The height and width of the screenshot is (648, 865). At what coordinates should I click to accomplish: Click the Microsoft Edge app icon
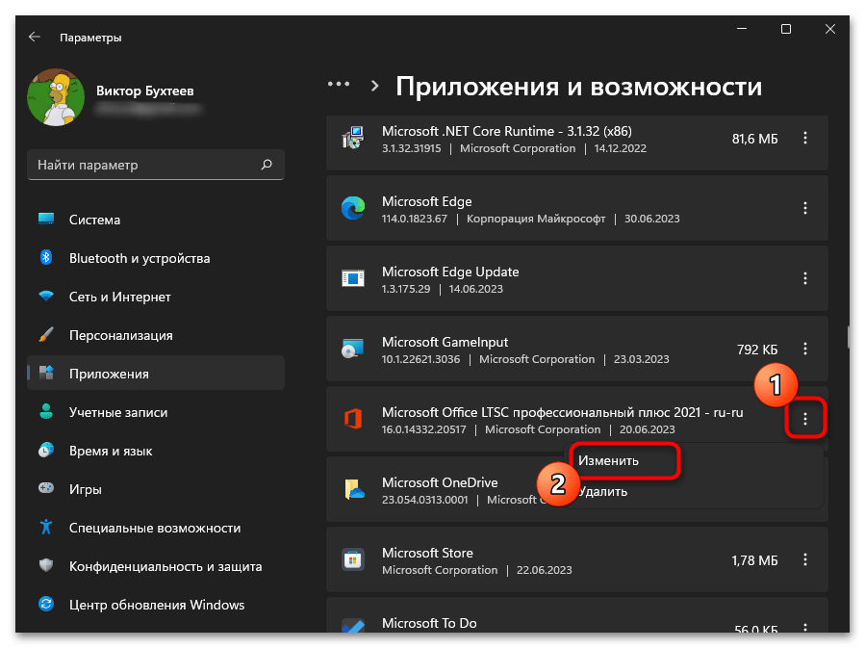coord(353,208)
